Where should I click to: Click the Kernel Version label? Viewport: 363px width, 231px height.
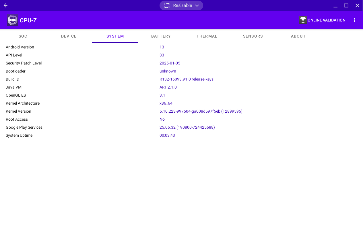pyautogui.click(x=18, y=111)
